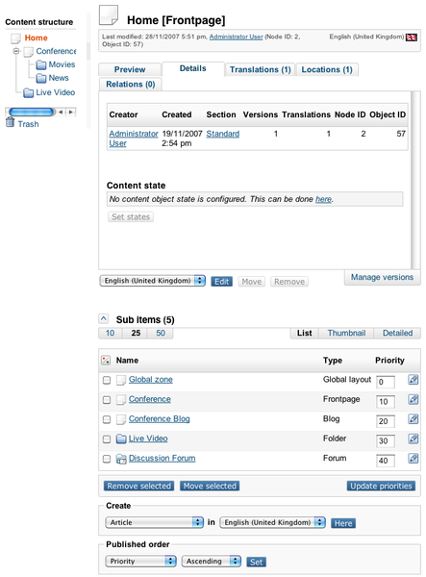The width and height of the screenshot is (426, 577).
Task: Click the edit pencil icon for Global zone
Action: (413, 380)
